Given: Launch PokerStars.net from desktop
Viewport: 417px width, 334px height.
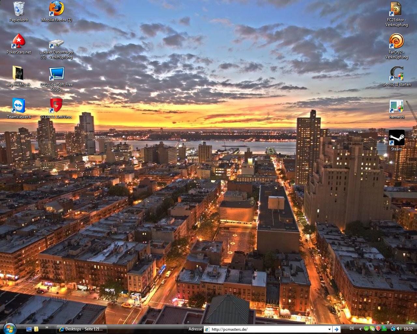Looking at the screenshot, I should pyautogui.click(x=19, y=41).
